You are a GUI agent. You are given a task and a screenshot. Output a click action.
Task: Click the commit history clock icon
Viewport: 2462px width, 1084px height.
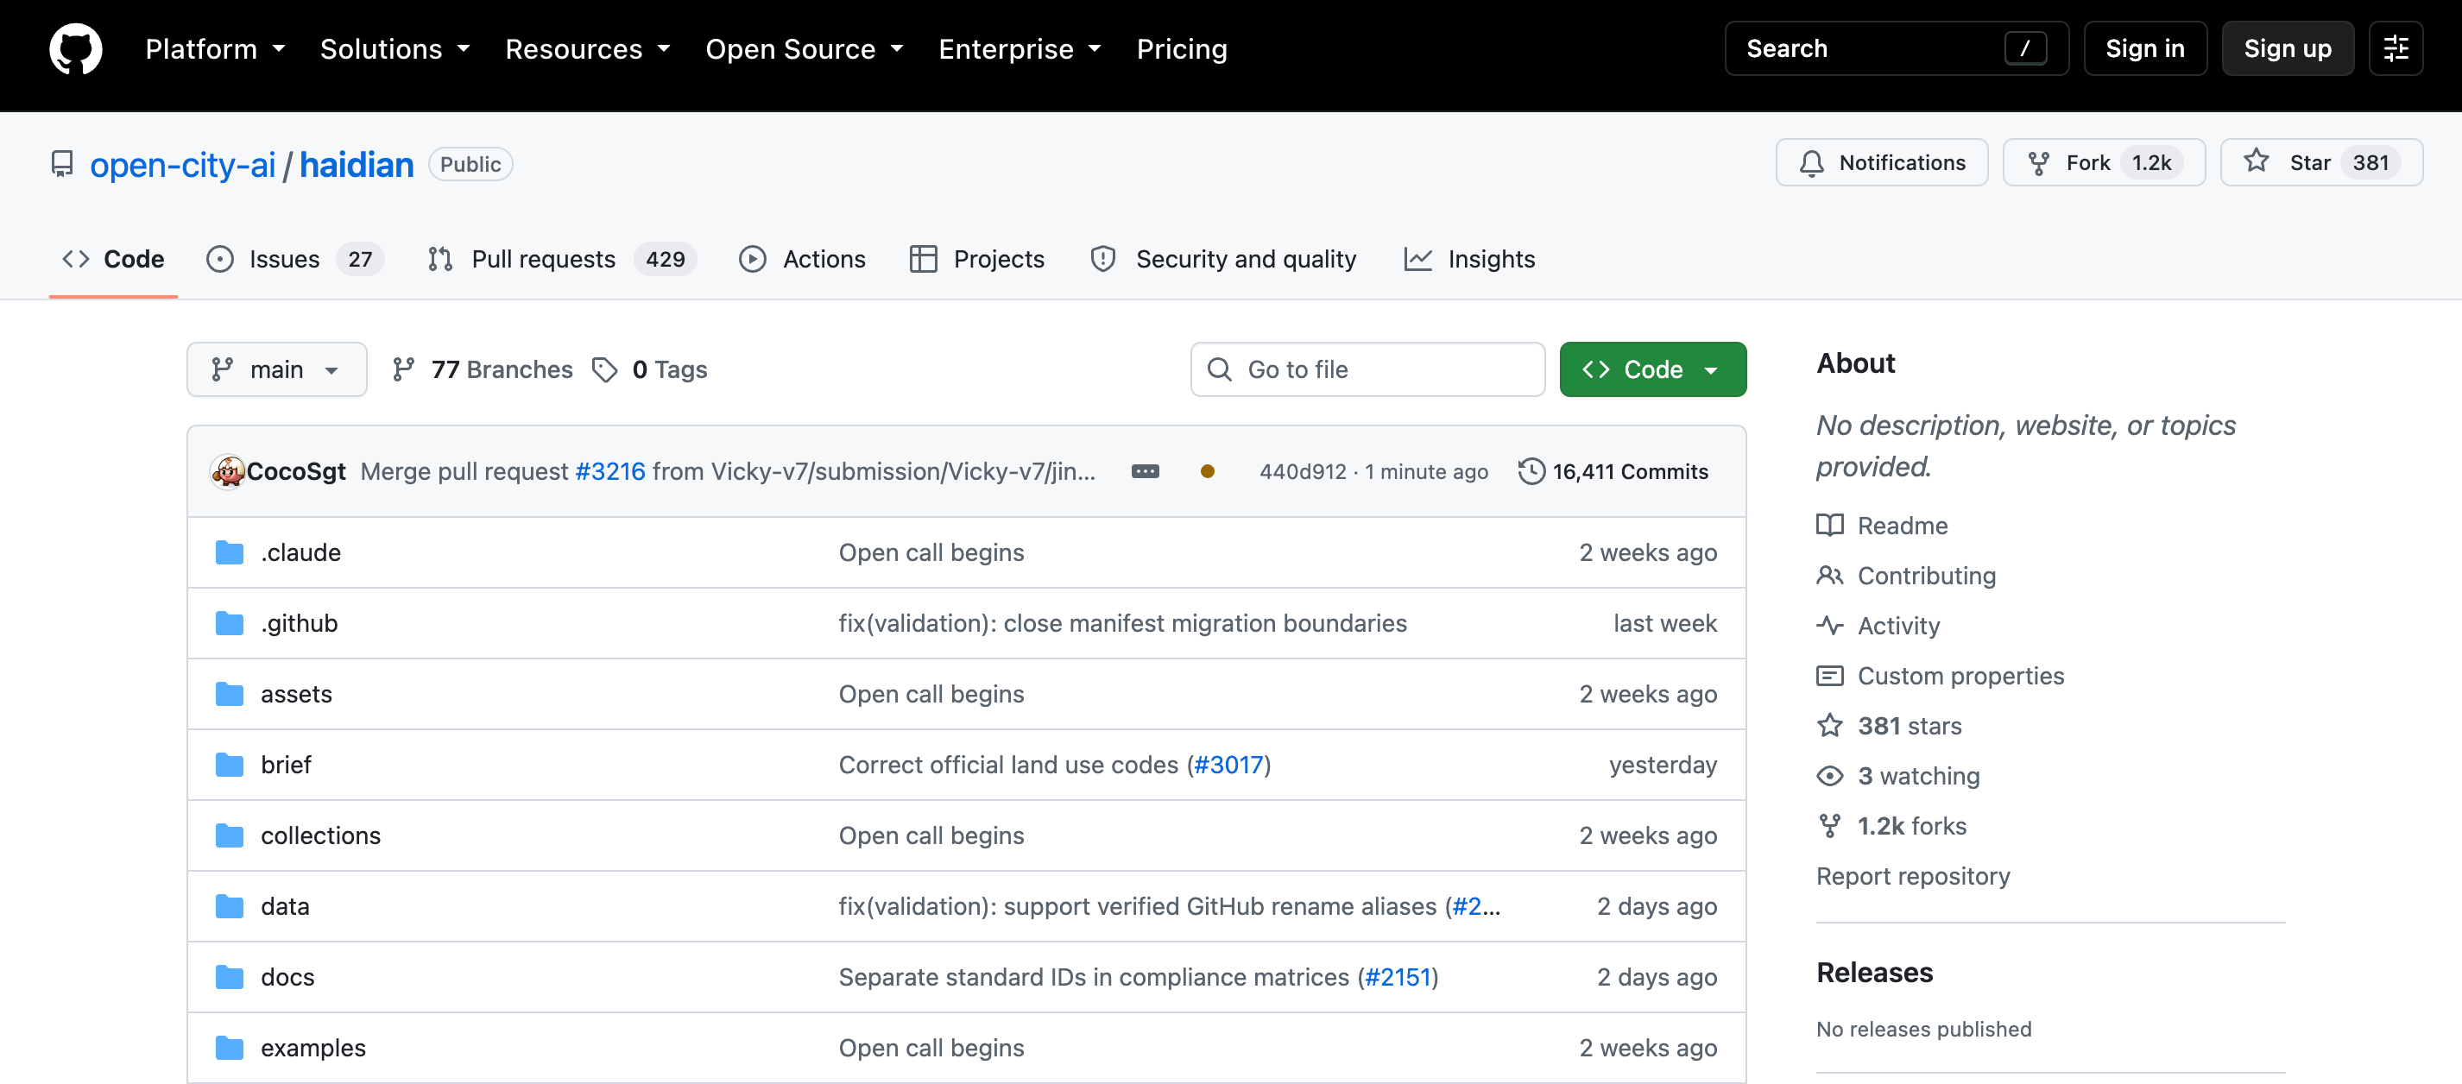1531,471
